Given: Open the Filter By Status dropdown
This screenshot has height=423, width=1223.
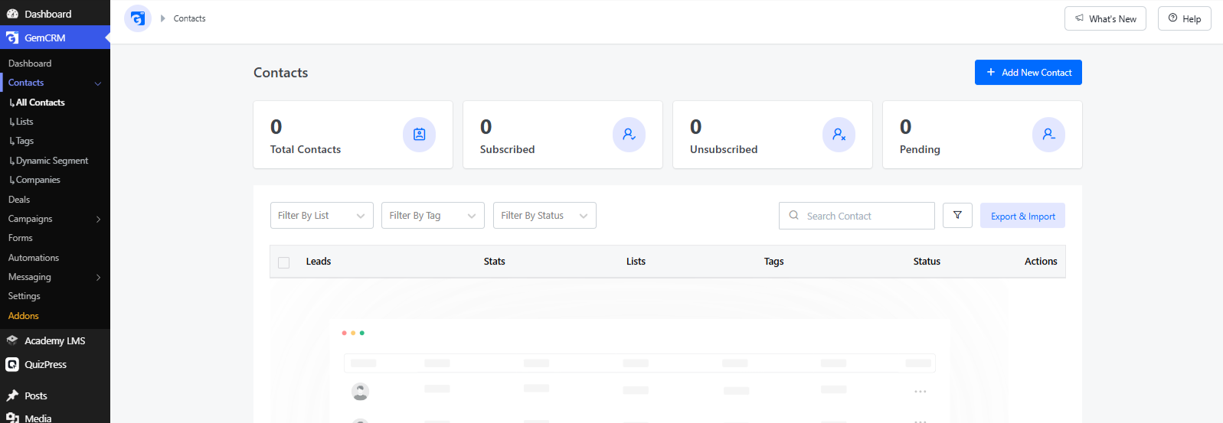Looking at the screenshot, I should click(544, 216).
